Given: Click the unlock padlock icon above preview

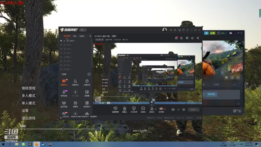Looking at the screenshot, I should (x=181, y=38).
